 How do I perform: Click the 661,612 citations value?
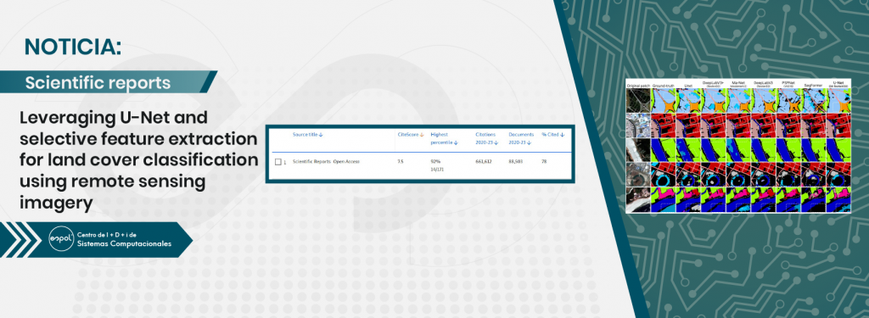484,161
